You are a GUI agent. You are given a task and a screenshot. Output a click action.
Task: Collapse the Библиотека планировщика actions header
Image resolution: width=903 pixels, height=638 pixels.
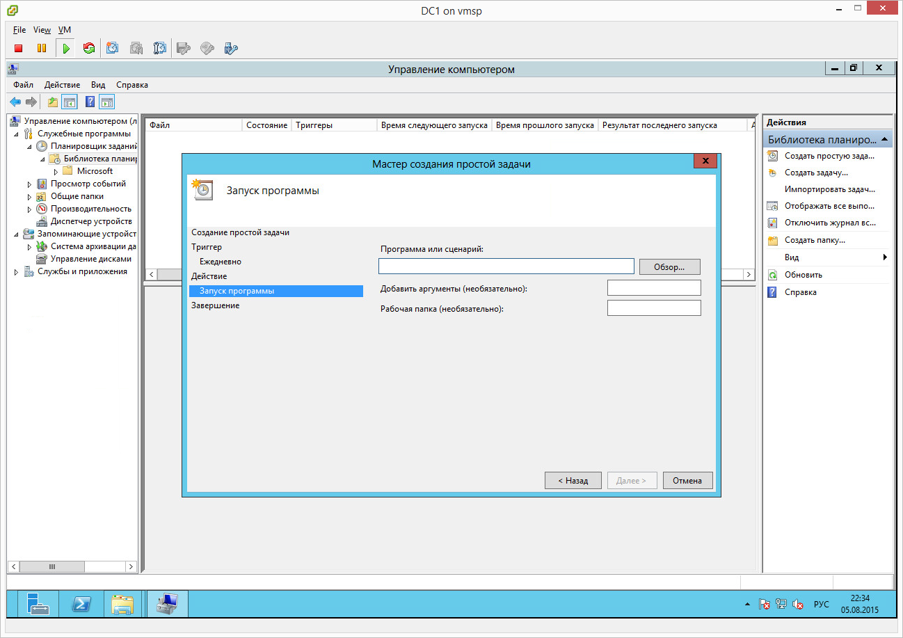pyautogui.click(x=885, y=139)
